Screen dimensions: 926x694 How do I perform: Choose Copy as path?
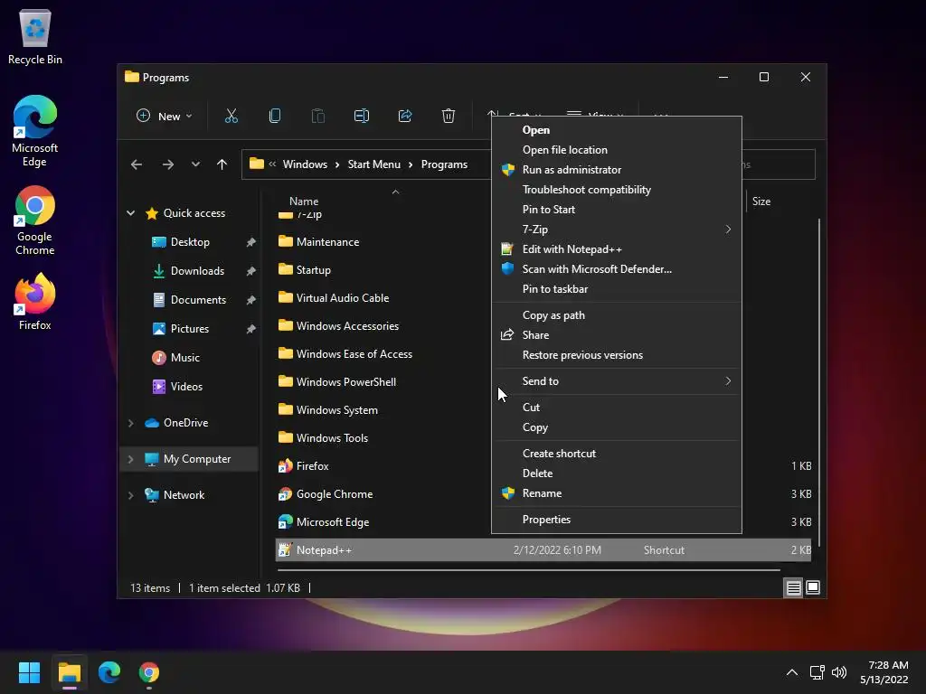(617, 315)
